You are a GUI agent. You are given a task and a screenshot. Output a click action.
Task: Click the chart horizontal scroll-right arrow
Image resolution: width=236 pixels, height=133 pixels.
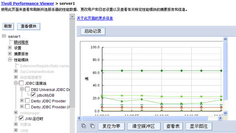click(220, 118)
